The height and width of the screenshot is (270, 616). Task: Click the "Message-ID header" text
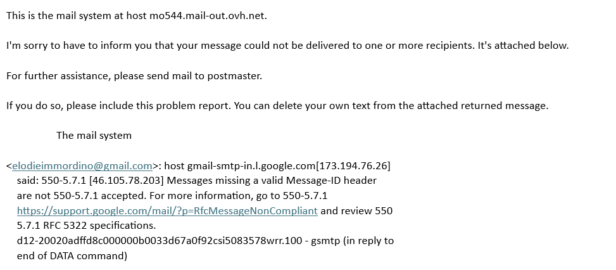[x=334, y=181]
